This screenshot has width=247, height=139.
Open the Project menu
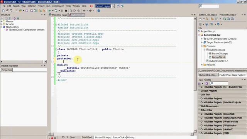click(x=41, y=6)
